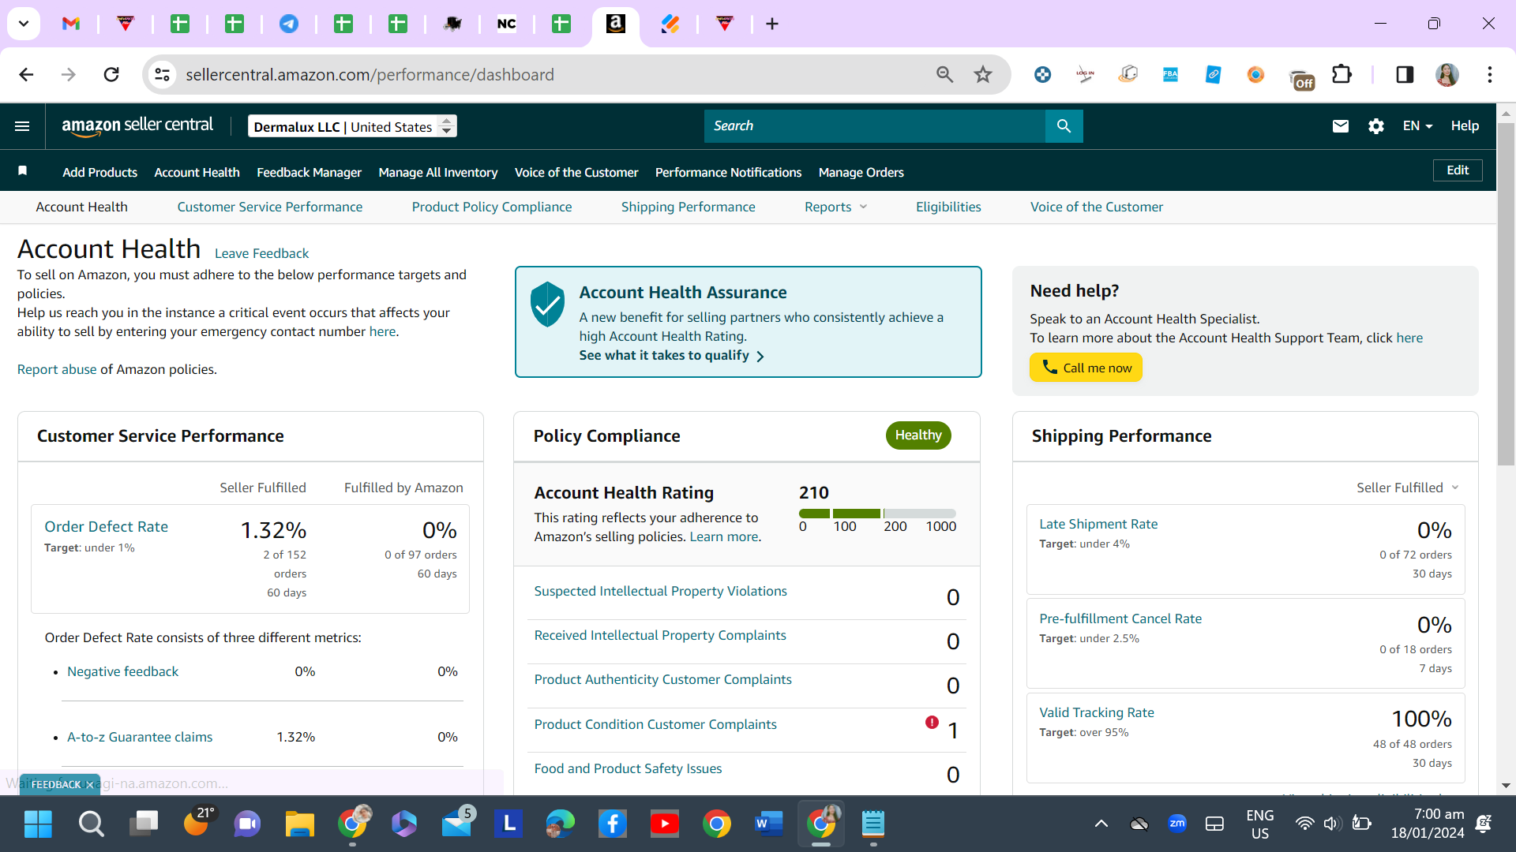Screen dimensions: 1516x852
Task: Click the Amazon Seller Central logo
Action: 137,126
